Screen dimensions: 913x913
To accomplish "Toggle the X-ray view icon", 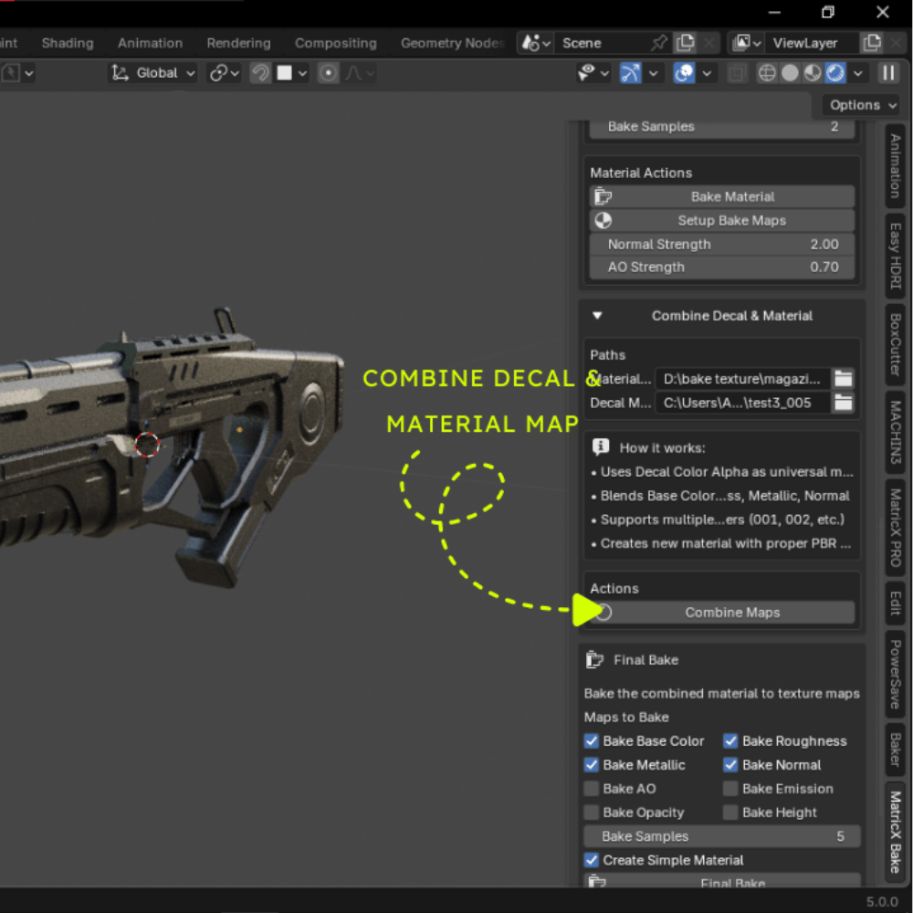I will [738, 73].
